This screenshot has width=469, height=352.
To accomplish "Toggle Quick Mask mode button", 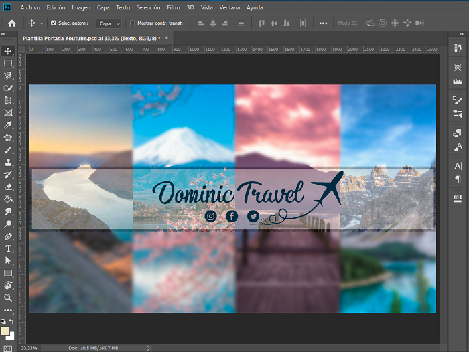I will tap(8, 349).
